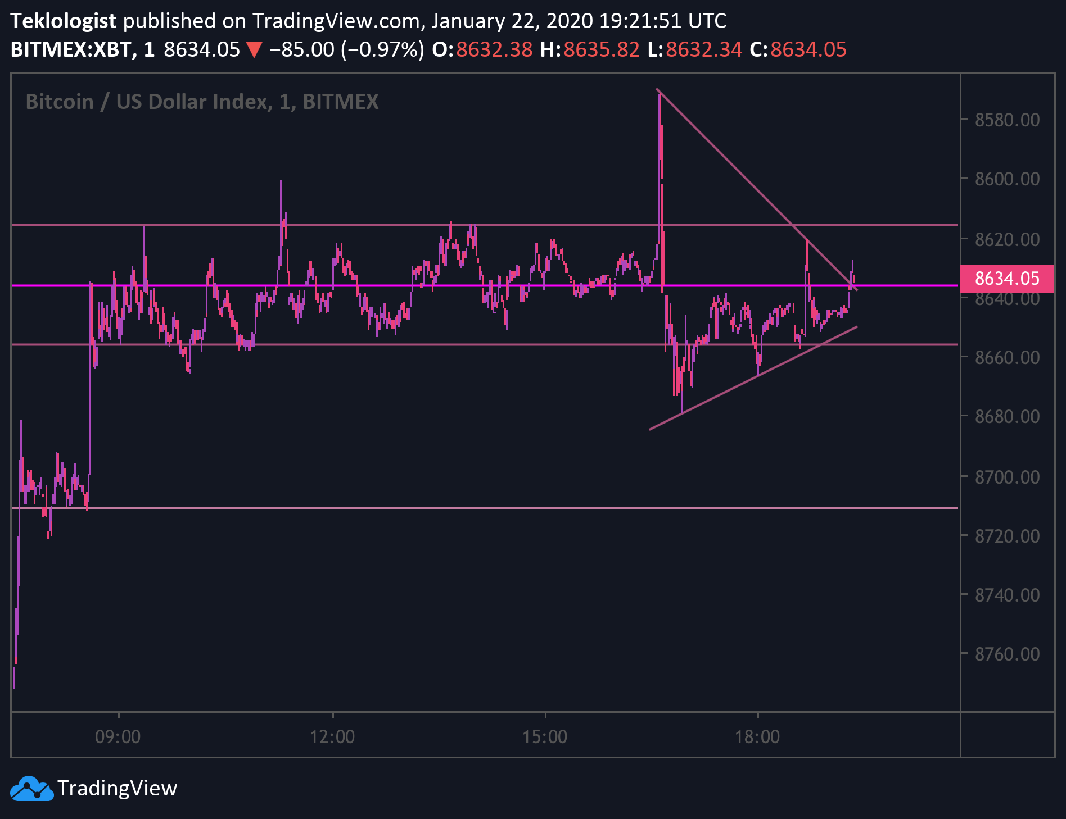Image resolution: width=1066 pixels, height=819 pixels.
Task: Click the 8680.00 price axis label
Action: pyautogui.click(x=1007, y=416)
